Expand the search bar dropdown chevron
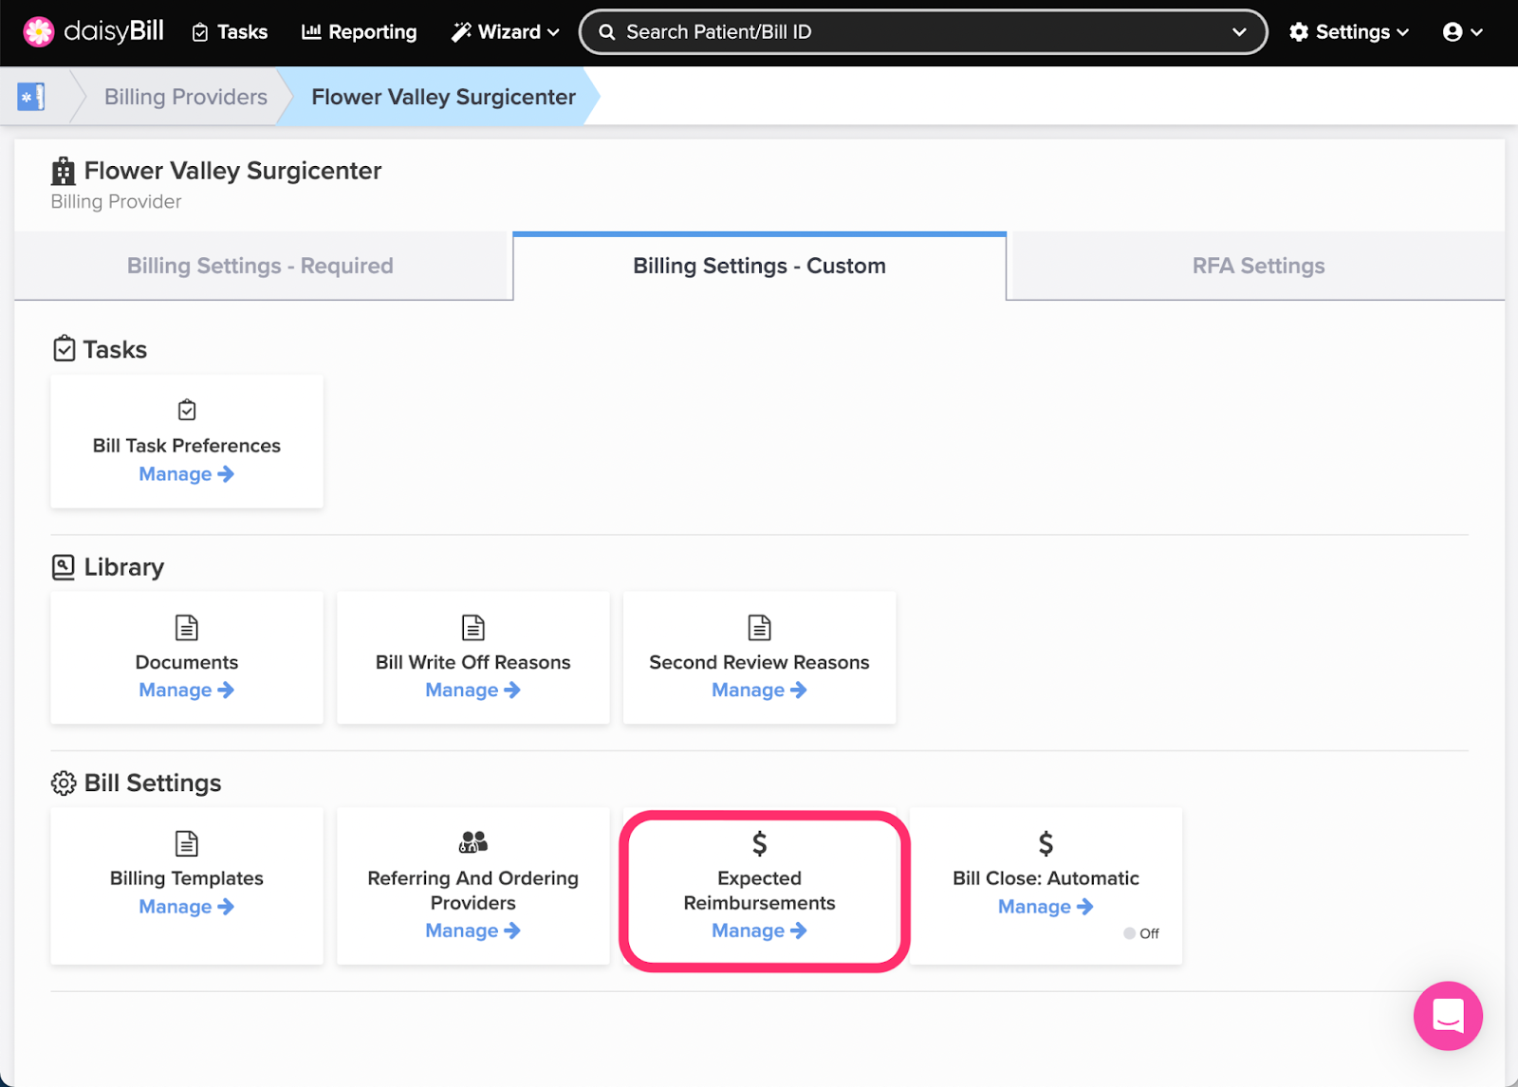The height and width of the screenshot is (1087, 1518). click(1239, 32)
